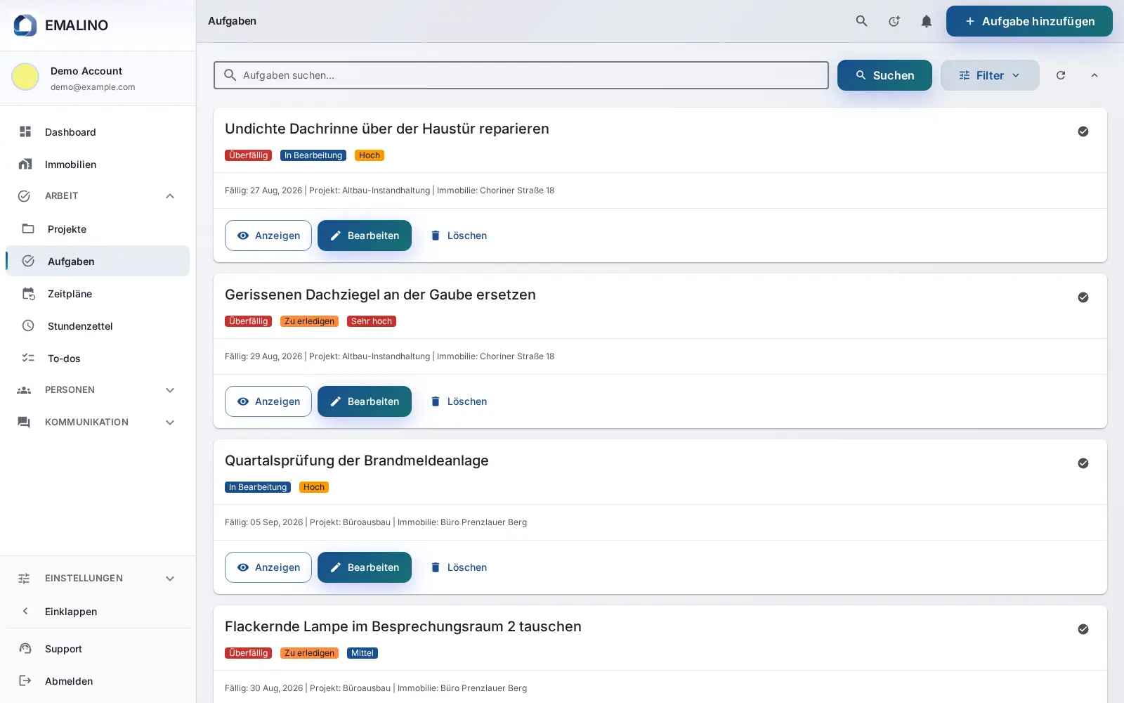Click the Sehr hoch priority tag
The height and width of the screenshot is (703, 1124).
tap(372, 321)
